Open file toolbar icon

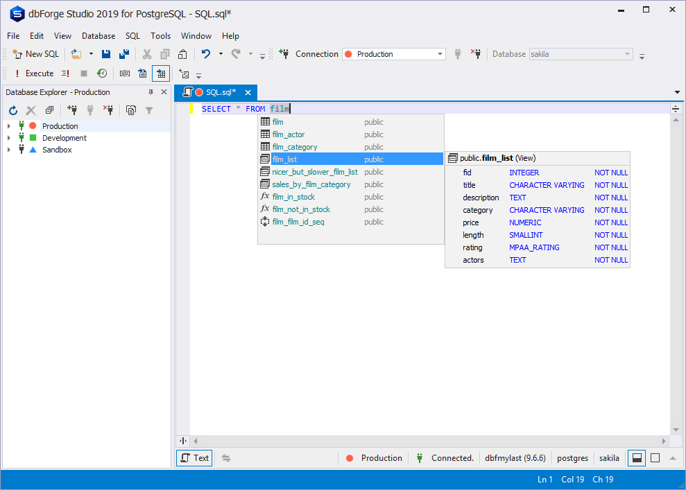point(76,54)
